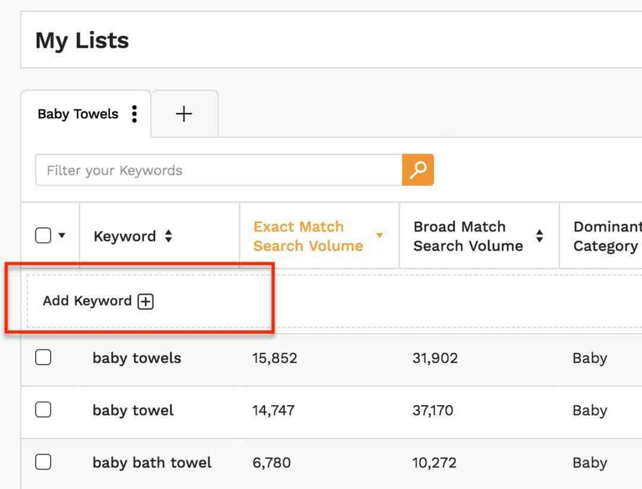Focus the Filter your Keywords field
The width and height of the screenshot is (642, 489).
coord(218,170)
